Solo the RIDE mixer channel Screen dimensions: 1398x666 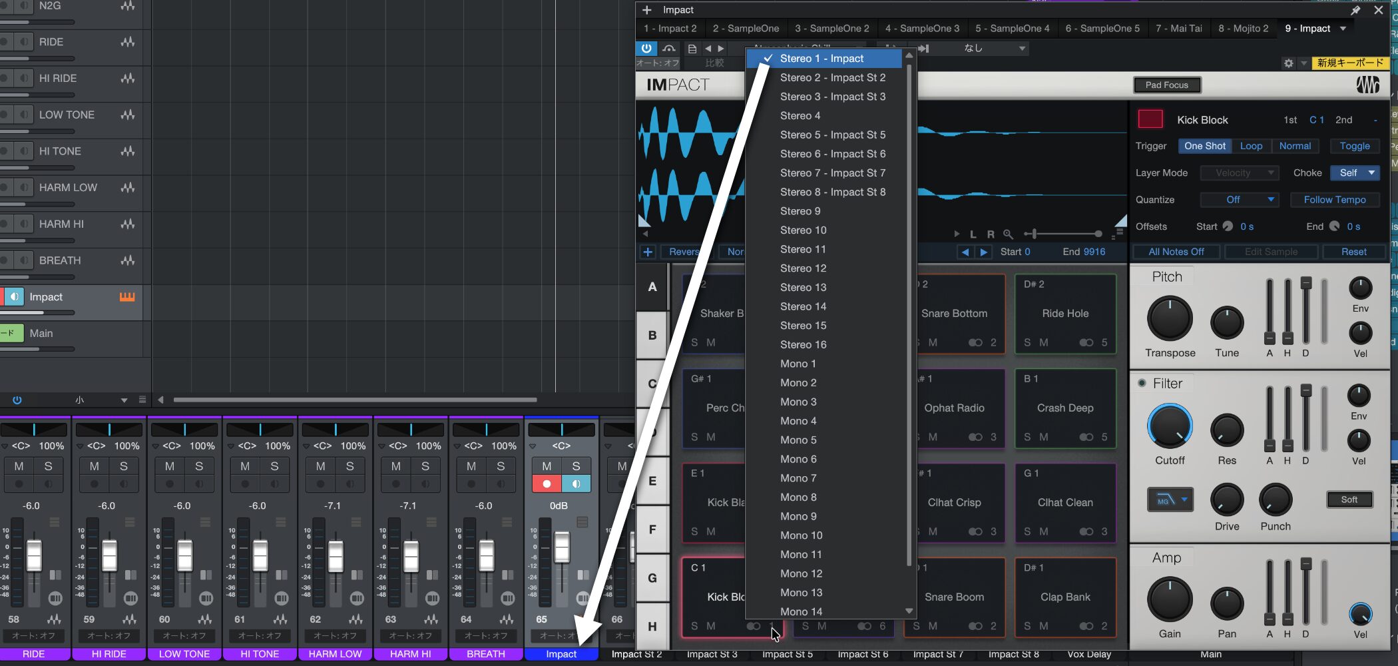pyautogui.click(x=48, y=466)
